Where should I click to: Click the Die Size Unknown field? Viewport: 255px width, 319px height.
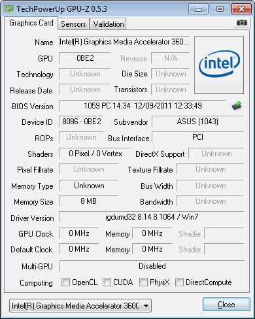click(171, 74)
